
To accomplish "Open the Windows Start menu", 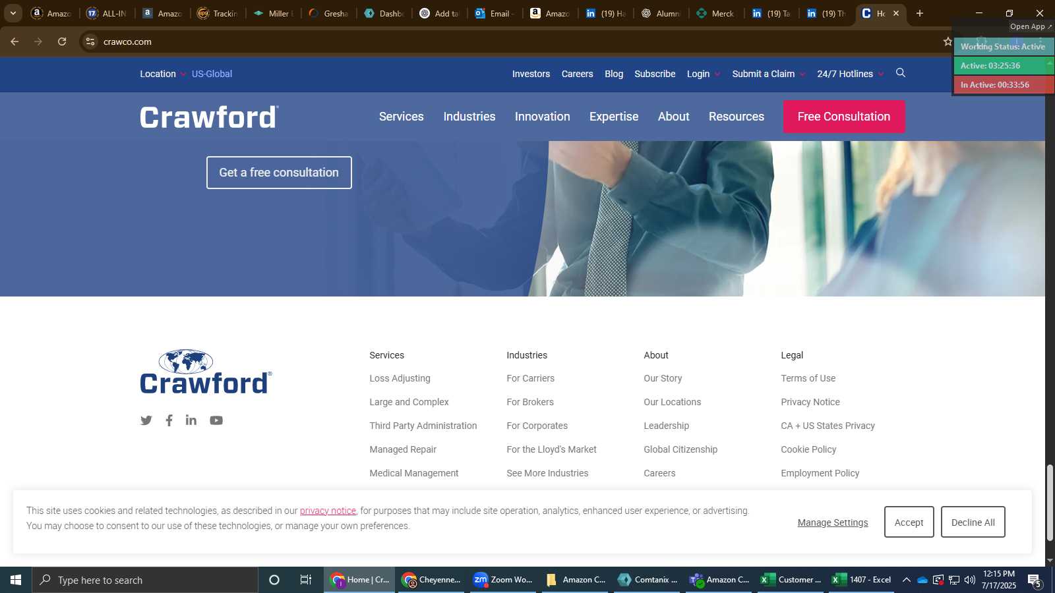I will click(x=16, y=580).
